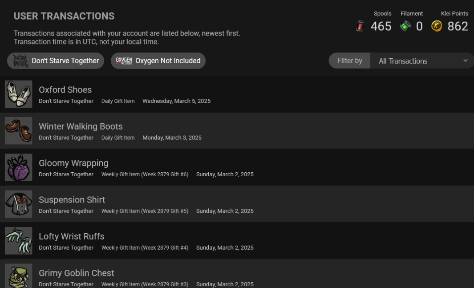This screenshot has width=474, height=288.
Task: Select the Grimy Goblin Chest title
Action: click(x=77, y=273)
